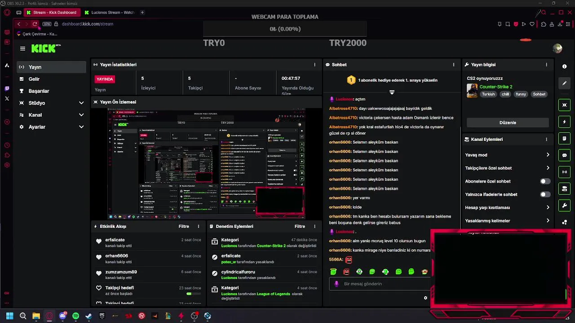Open Yasaklanmış kelimeler options
This screenshot has height=323, width=575.
pyautogui.click(x=507, y=221)
